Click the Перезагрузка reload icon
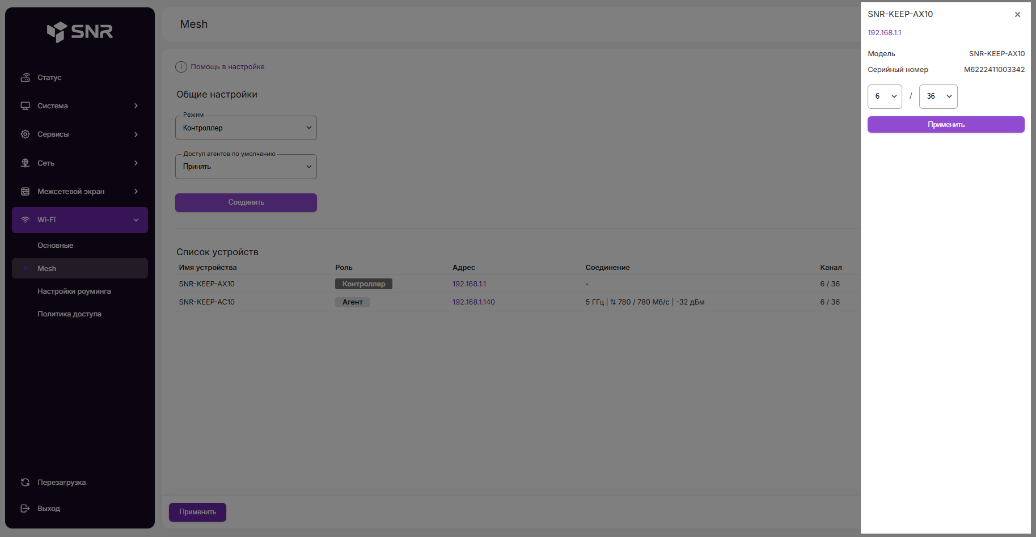This screenshot has width=1036, height=537. pos(26,483)
